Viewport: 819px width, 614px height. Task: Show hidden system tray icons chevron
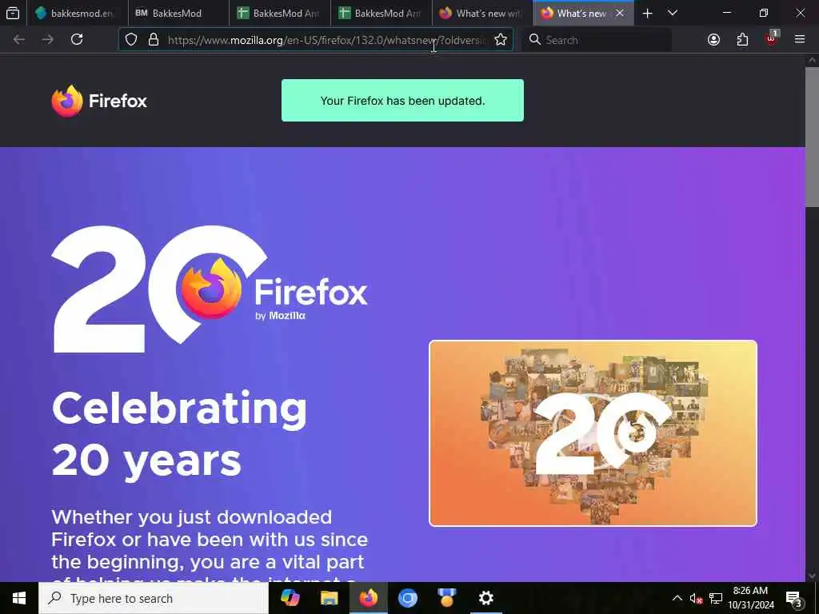677,598
